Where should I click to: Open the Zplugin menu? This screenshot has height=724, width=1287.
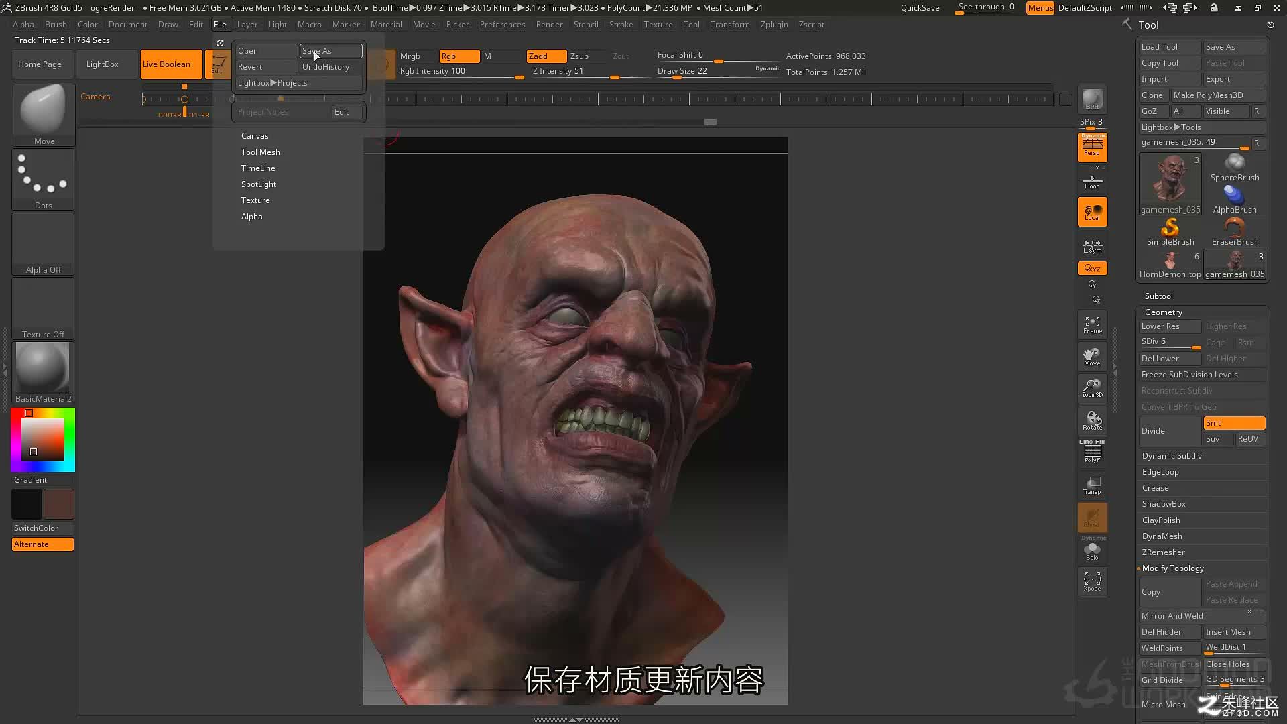[x=774, y=25]
